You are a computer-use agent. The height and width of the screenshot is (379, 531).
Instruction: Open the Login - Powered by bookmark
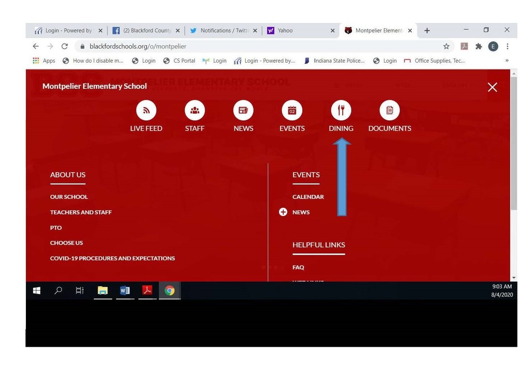click(x=264, y=61)
